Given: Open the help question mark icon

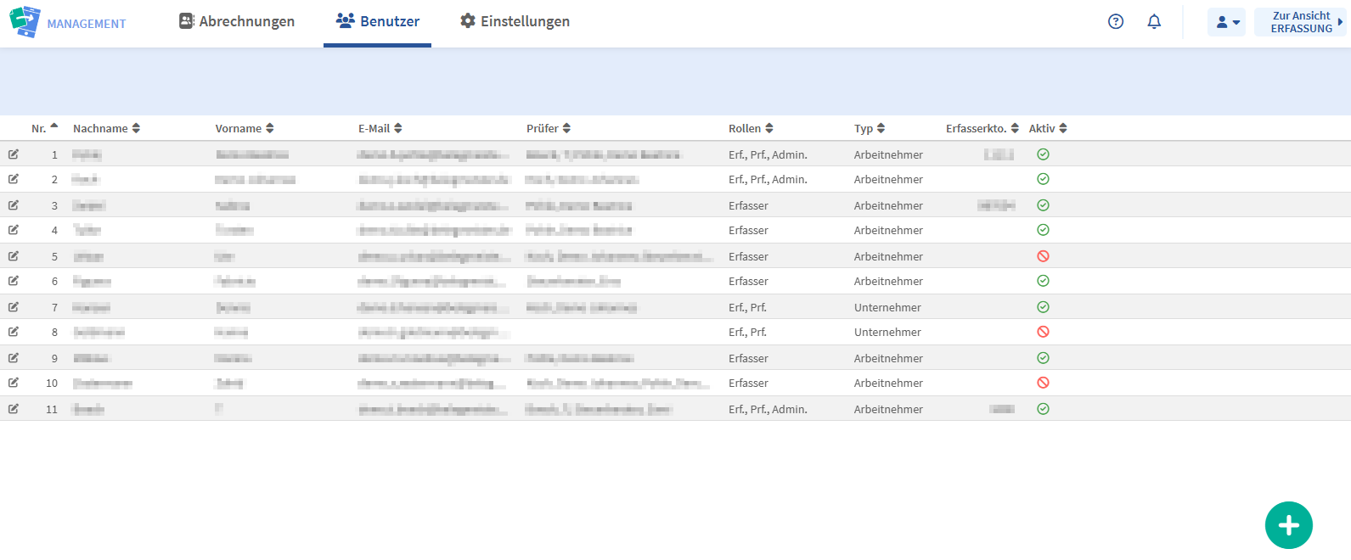Looking at the screenshot, I should click(1116, 22).
